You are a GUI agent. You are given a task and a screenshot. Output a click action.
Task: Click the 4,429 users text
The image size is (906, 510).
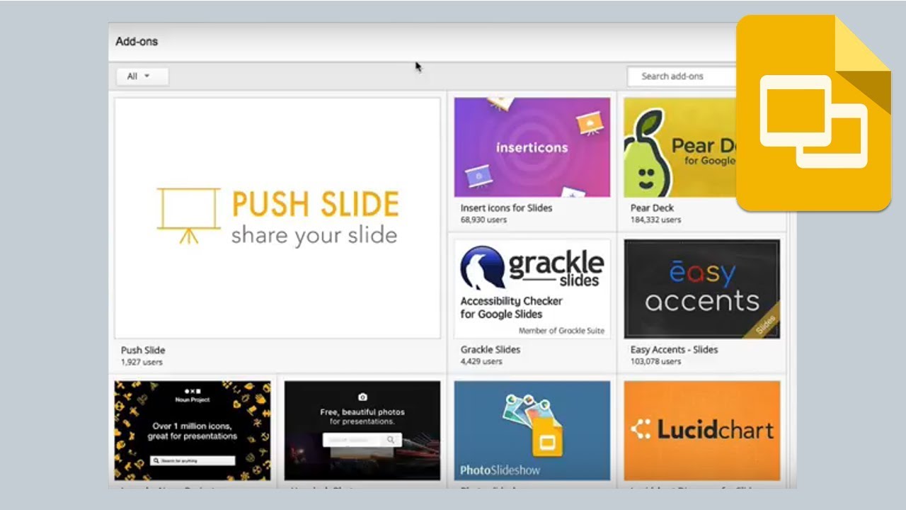(481, 362)
